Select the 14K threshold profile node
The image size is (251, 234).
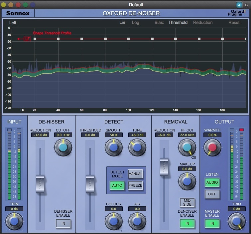tap(176, 39)
